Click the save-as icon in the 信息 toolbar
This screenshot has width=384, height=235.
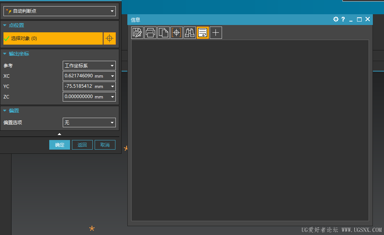[137, 33]
